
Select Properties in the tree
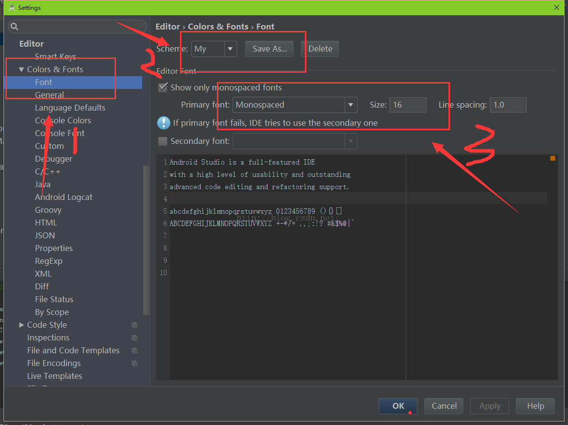coord(54,248)
